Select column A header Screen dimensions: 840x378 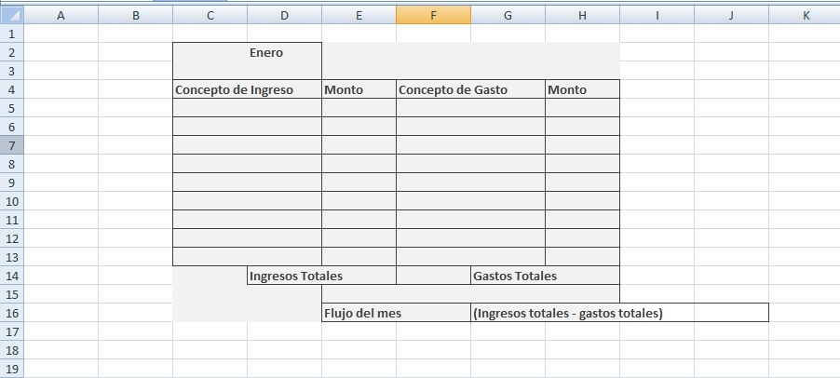[61, 16]
